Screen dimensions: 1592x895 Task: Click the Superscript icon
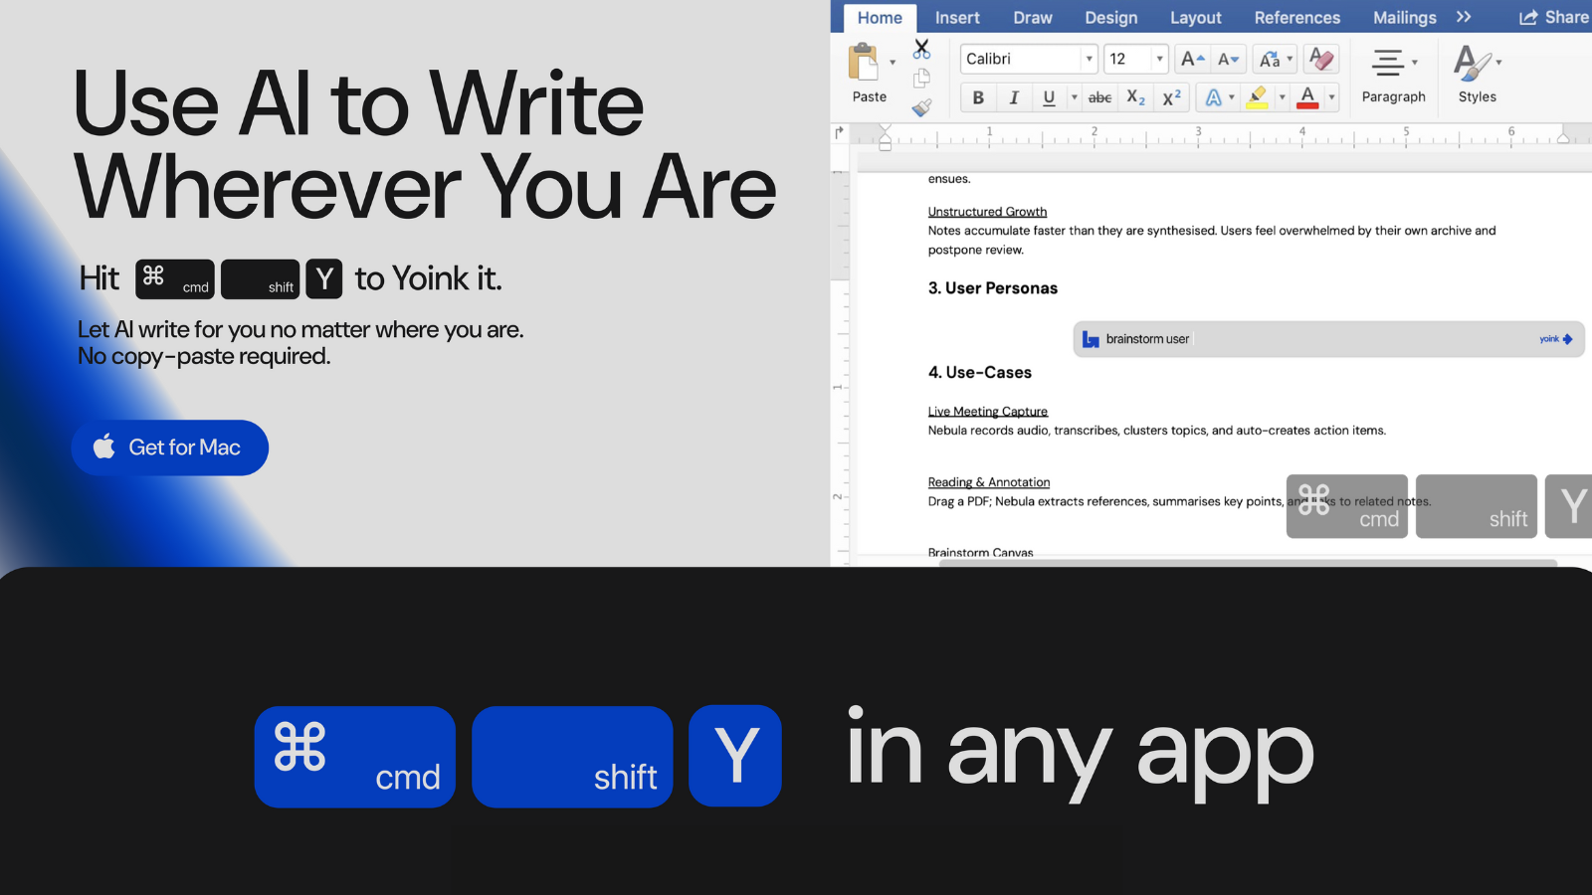[x=1170, y=96]
